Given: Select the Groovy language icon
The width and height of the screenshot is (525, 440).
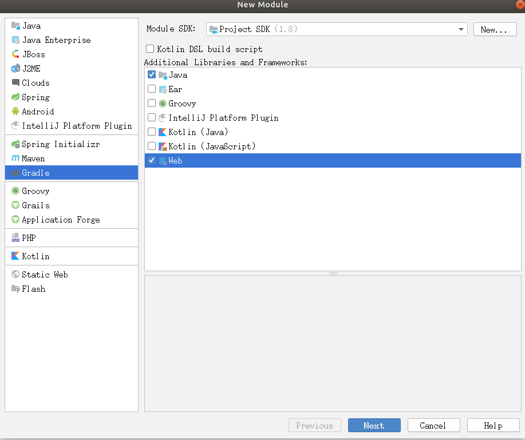Looking at the screenshot, I should (15, 191).
